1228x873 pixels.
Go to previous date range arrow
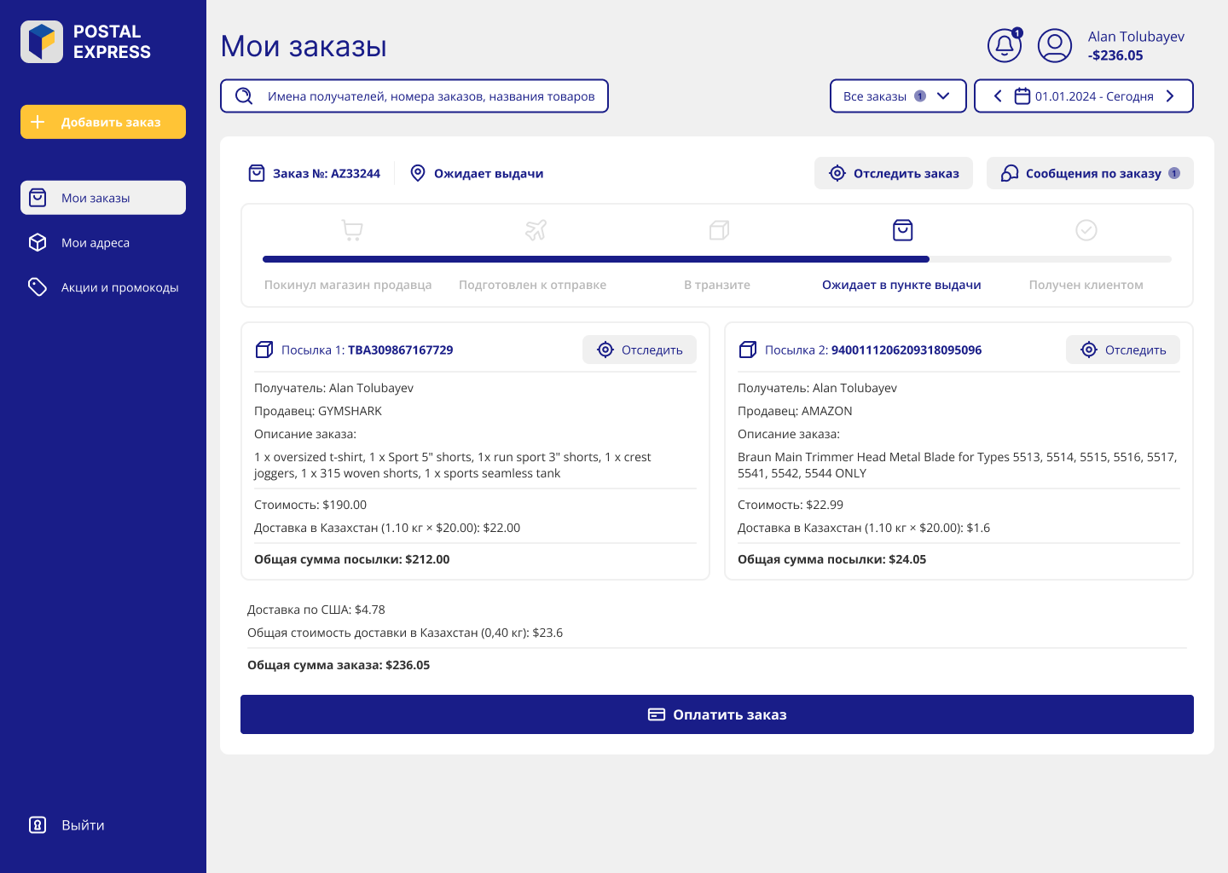[998, 96]
